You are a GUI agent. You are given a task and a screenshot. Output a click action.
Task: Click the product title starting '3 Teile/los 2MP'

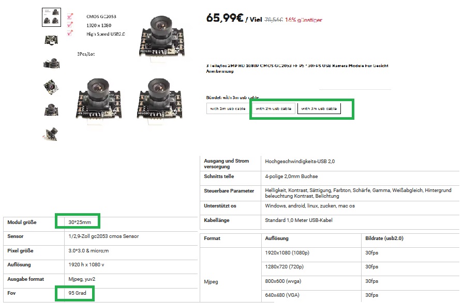297,68
